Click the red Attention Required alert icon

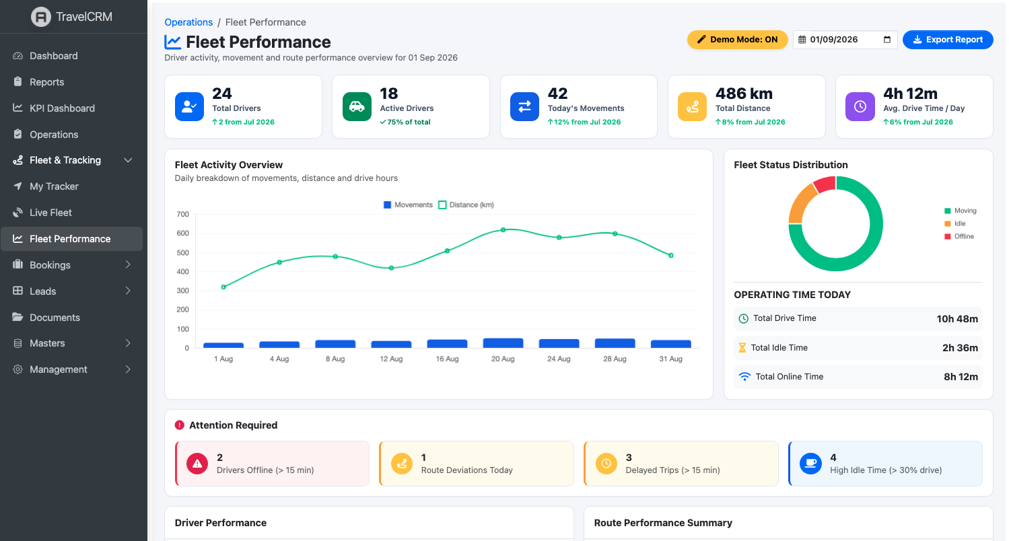pos(179,425)
